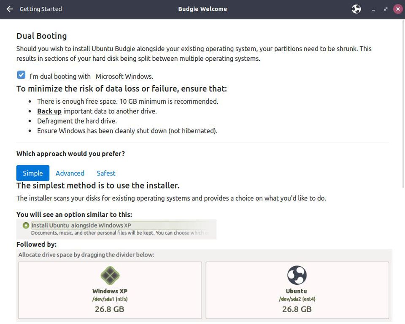The image size is (405, 324).
Task: Minimize the Budgie Welcome window
Action: [x=373, y=9]
